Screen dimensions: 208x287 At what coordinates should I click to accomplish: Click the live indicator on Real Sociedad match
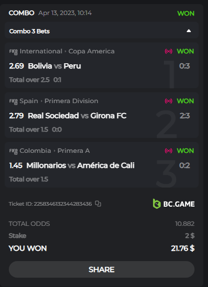point(169,101)
